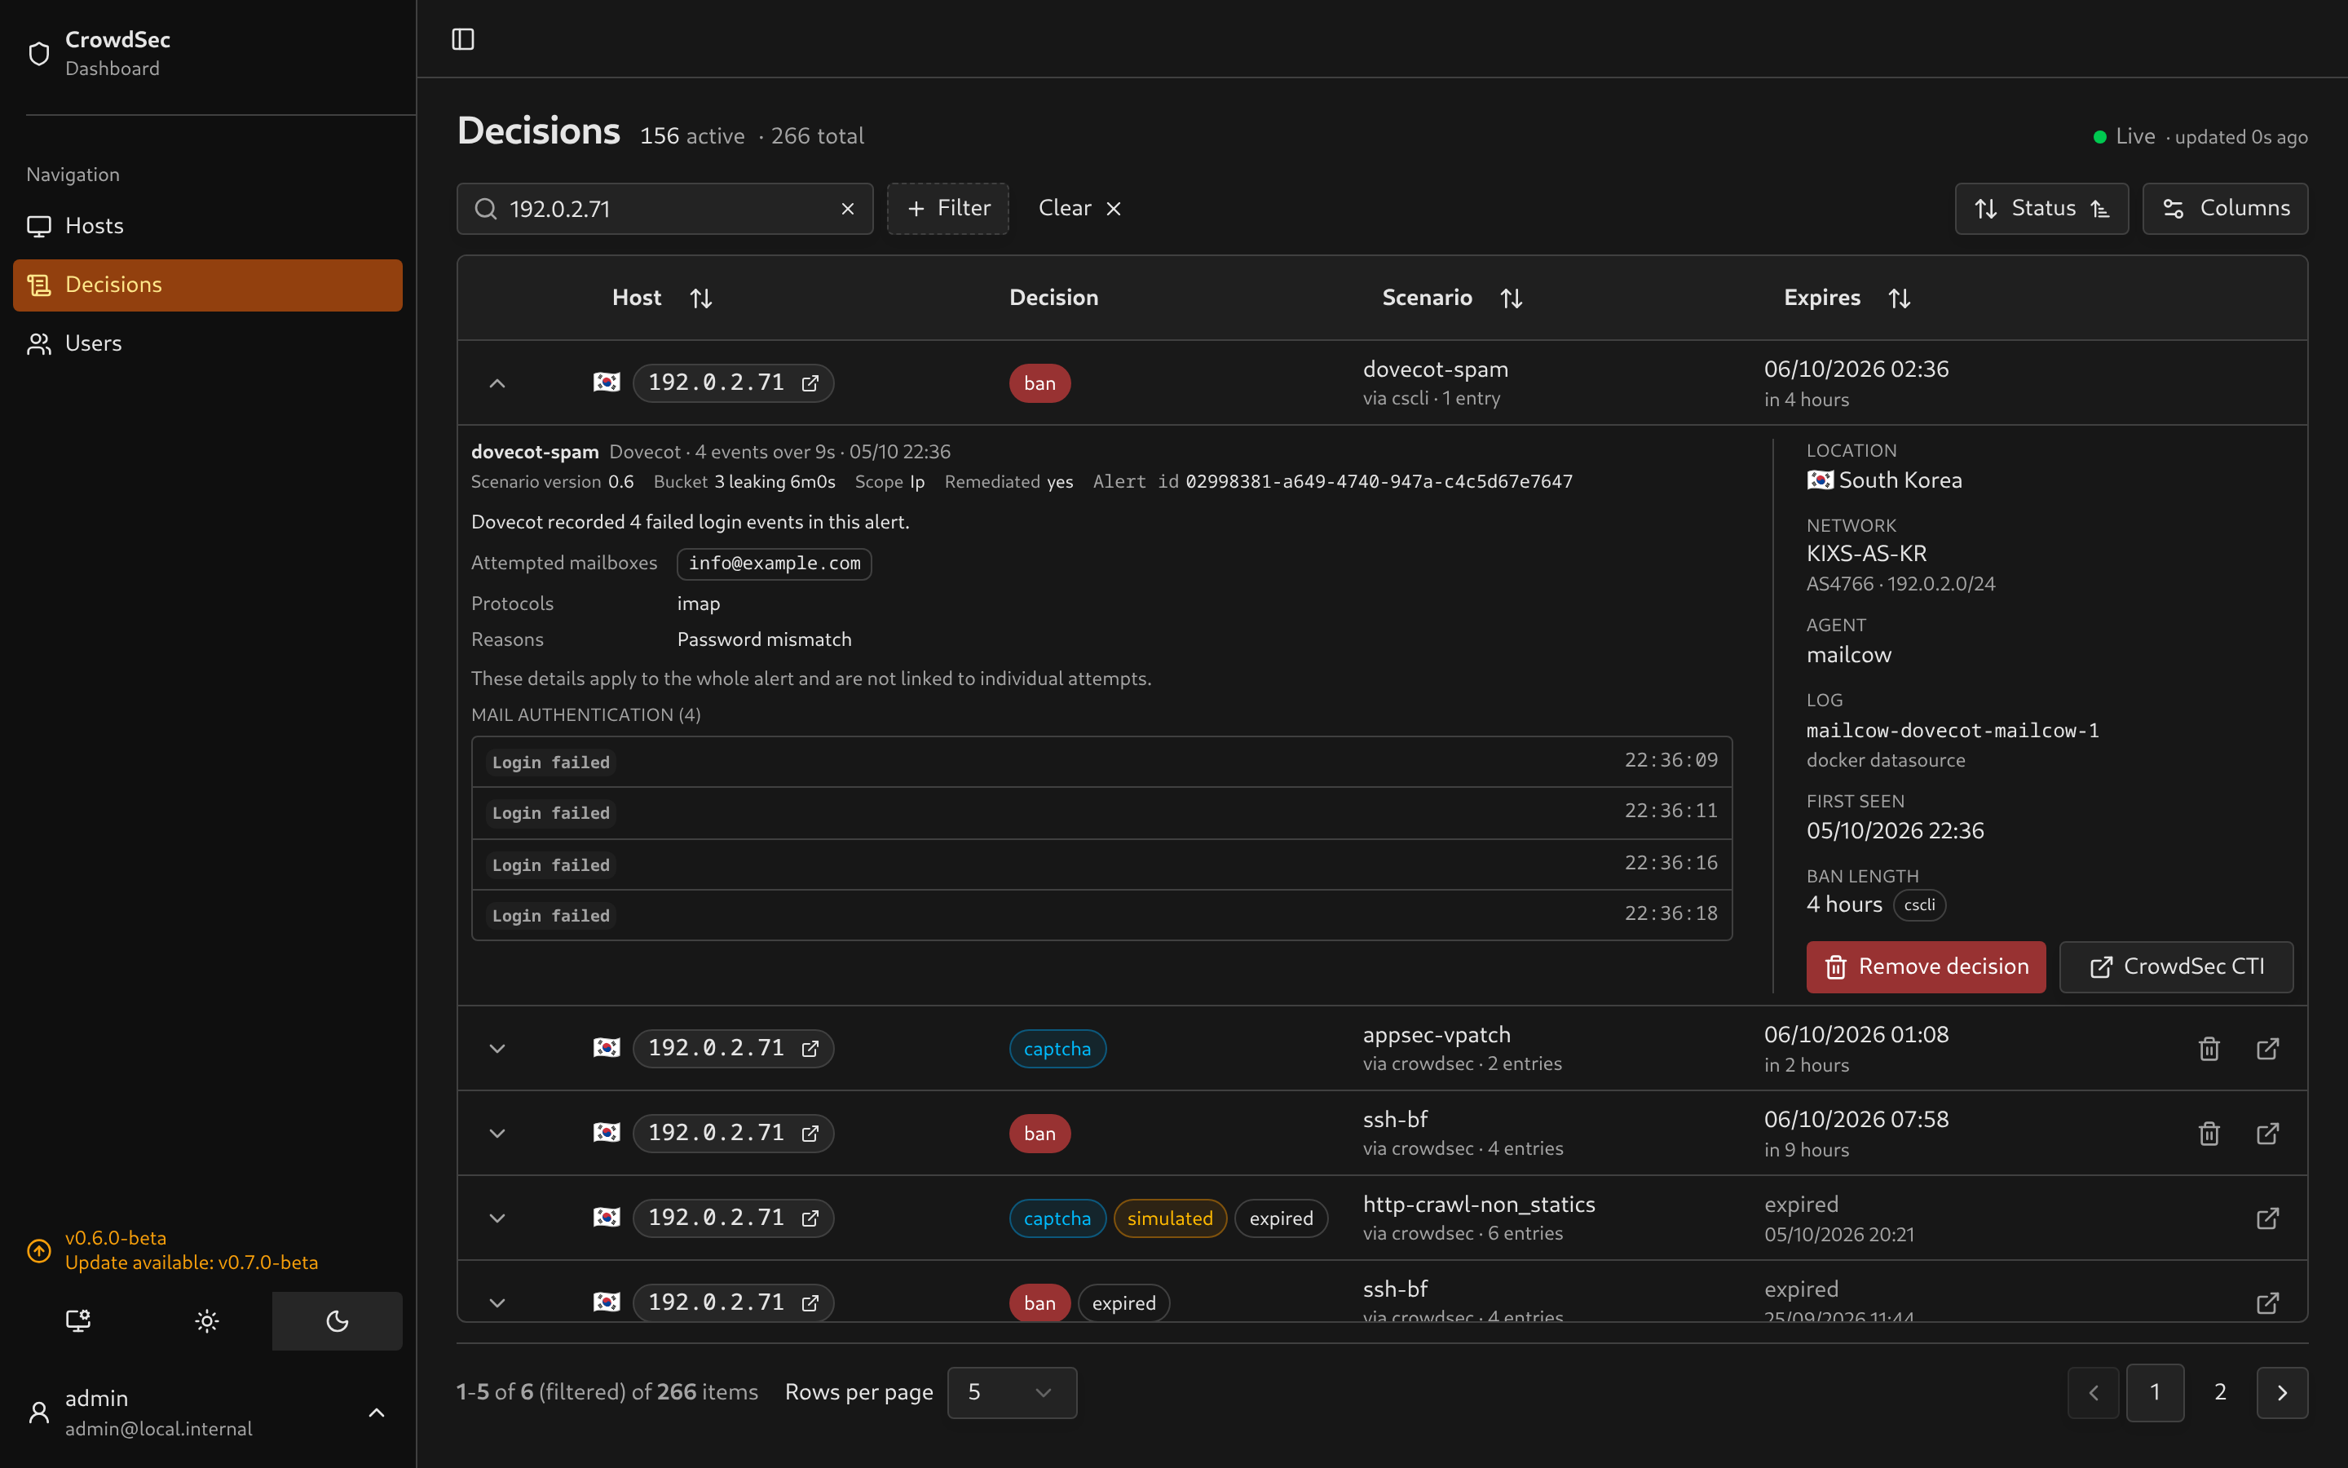Expand the admin user menu
The image size is (2348, 1468).
coord(206,1413)
